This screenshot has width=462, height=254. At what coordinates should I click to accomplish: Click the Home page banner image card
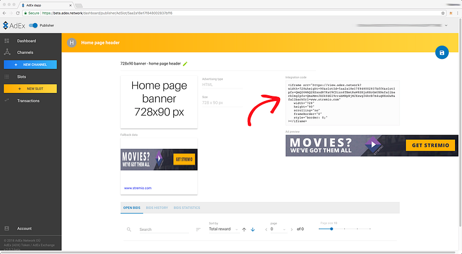tap(159, 102)
